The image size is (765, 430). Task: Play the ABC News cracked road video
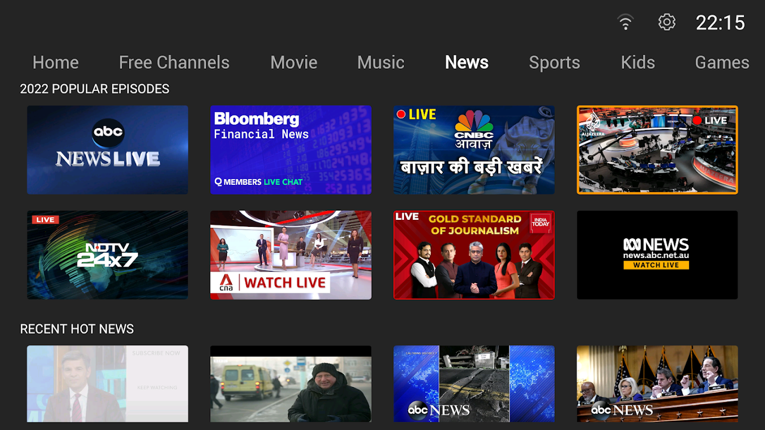(474, 384)
